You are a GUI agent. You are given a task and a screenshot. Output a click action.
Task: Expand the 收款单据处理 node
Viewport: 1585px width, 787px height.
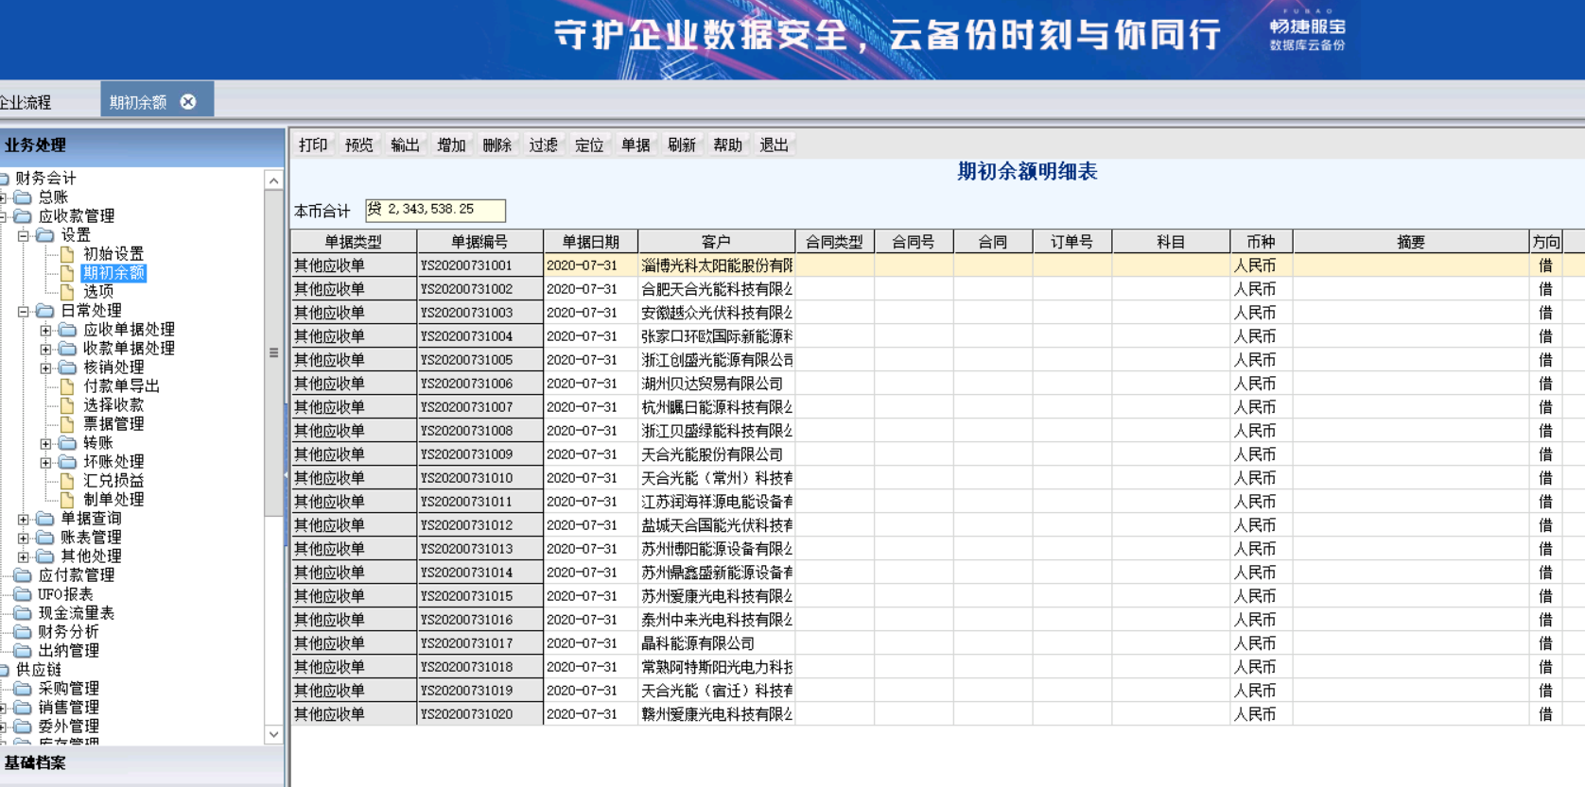point(45,349)
